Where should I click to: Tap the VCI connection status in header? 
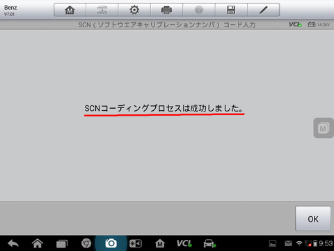(295, 24)
